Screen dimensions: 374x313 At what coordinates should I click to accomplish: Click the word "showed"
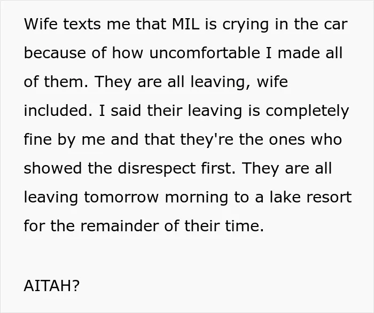click(x=53, y=168)
